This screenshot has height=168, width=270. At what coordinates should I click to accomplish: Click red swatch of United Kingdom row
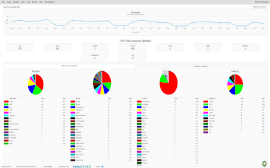tap(139, 101)
